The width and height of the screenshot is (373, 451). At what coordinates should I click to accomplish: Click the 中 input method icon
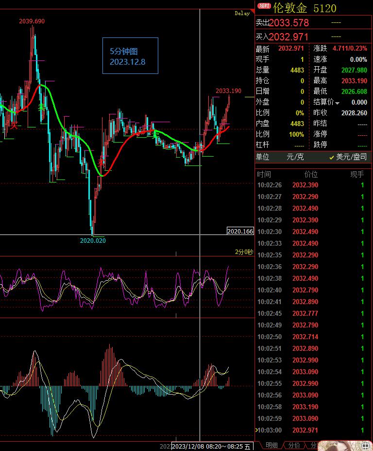[365, 446]
